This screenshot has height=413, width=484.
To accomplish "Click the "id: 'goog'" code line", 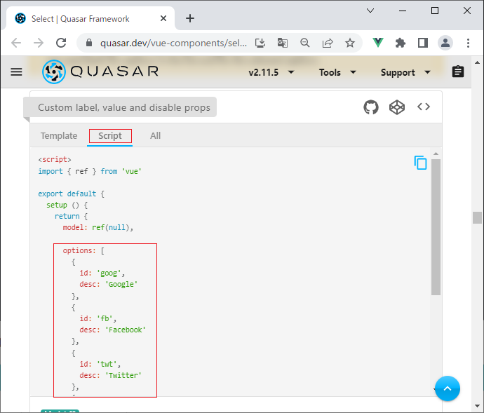I will pos(102,273).
